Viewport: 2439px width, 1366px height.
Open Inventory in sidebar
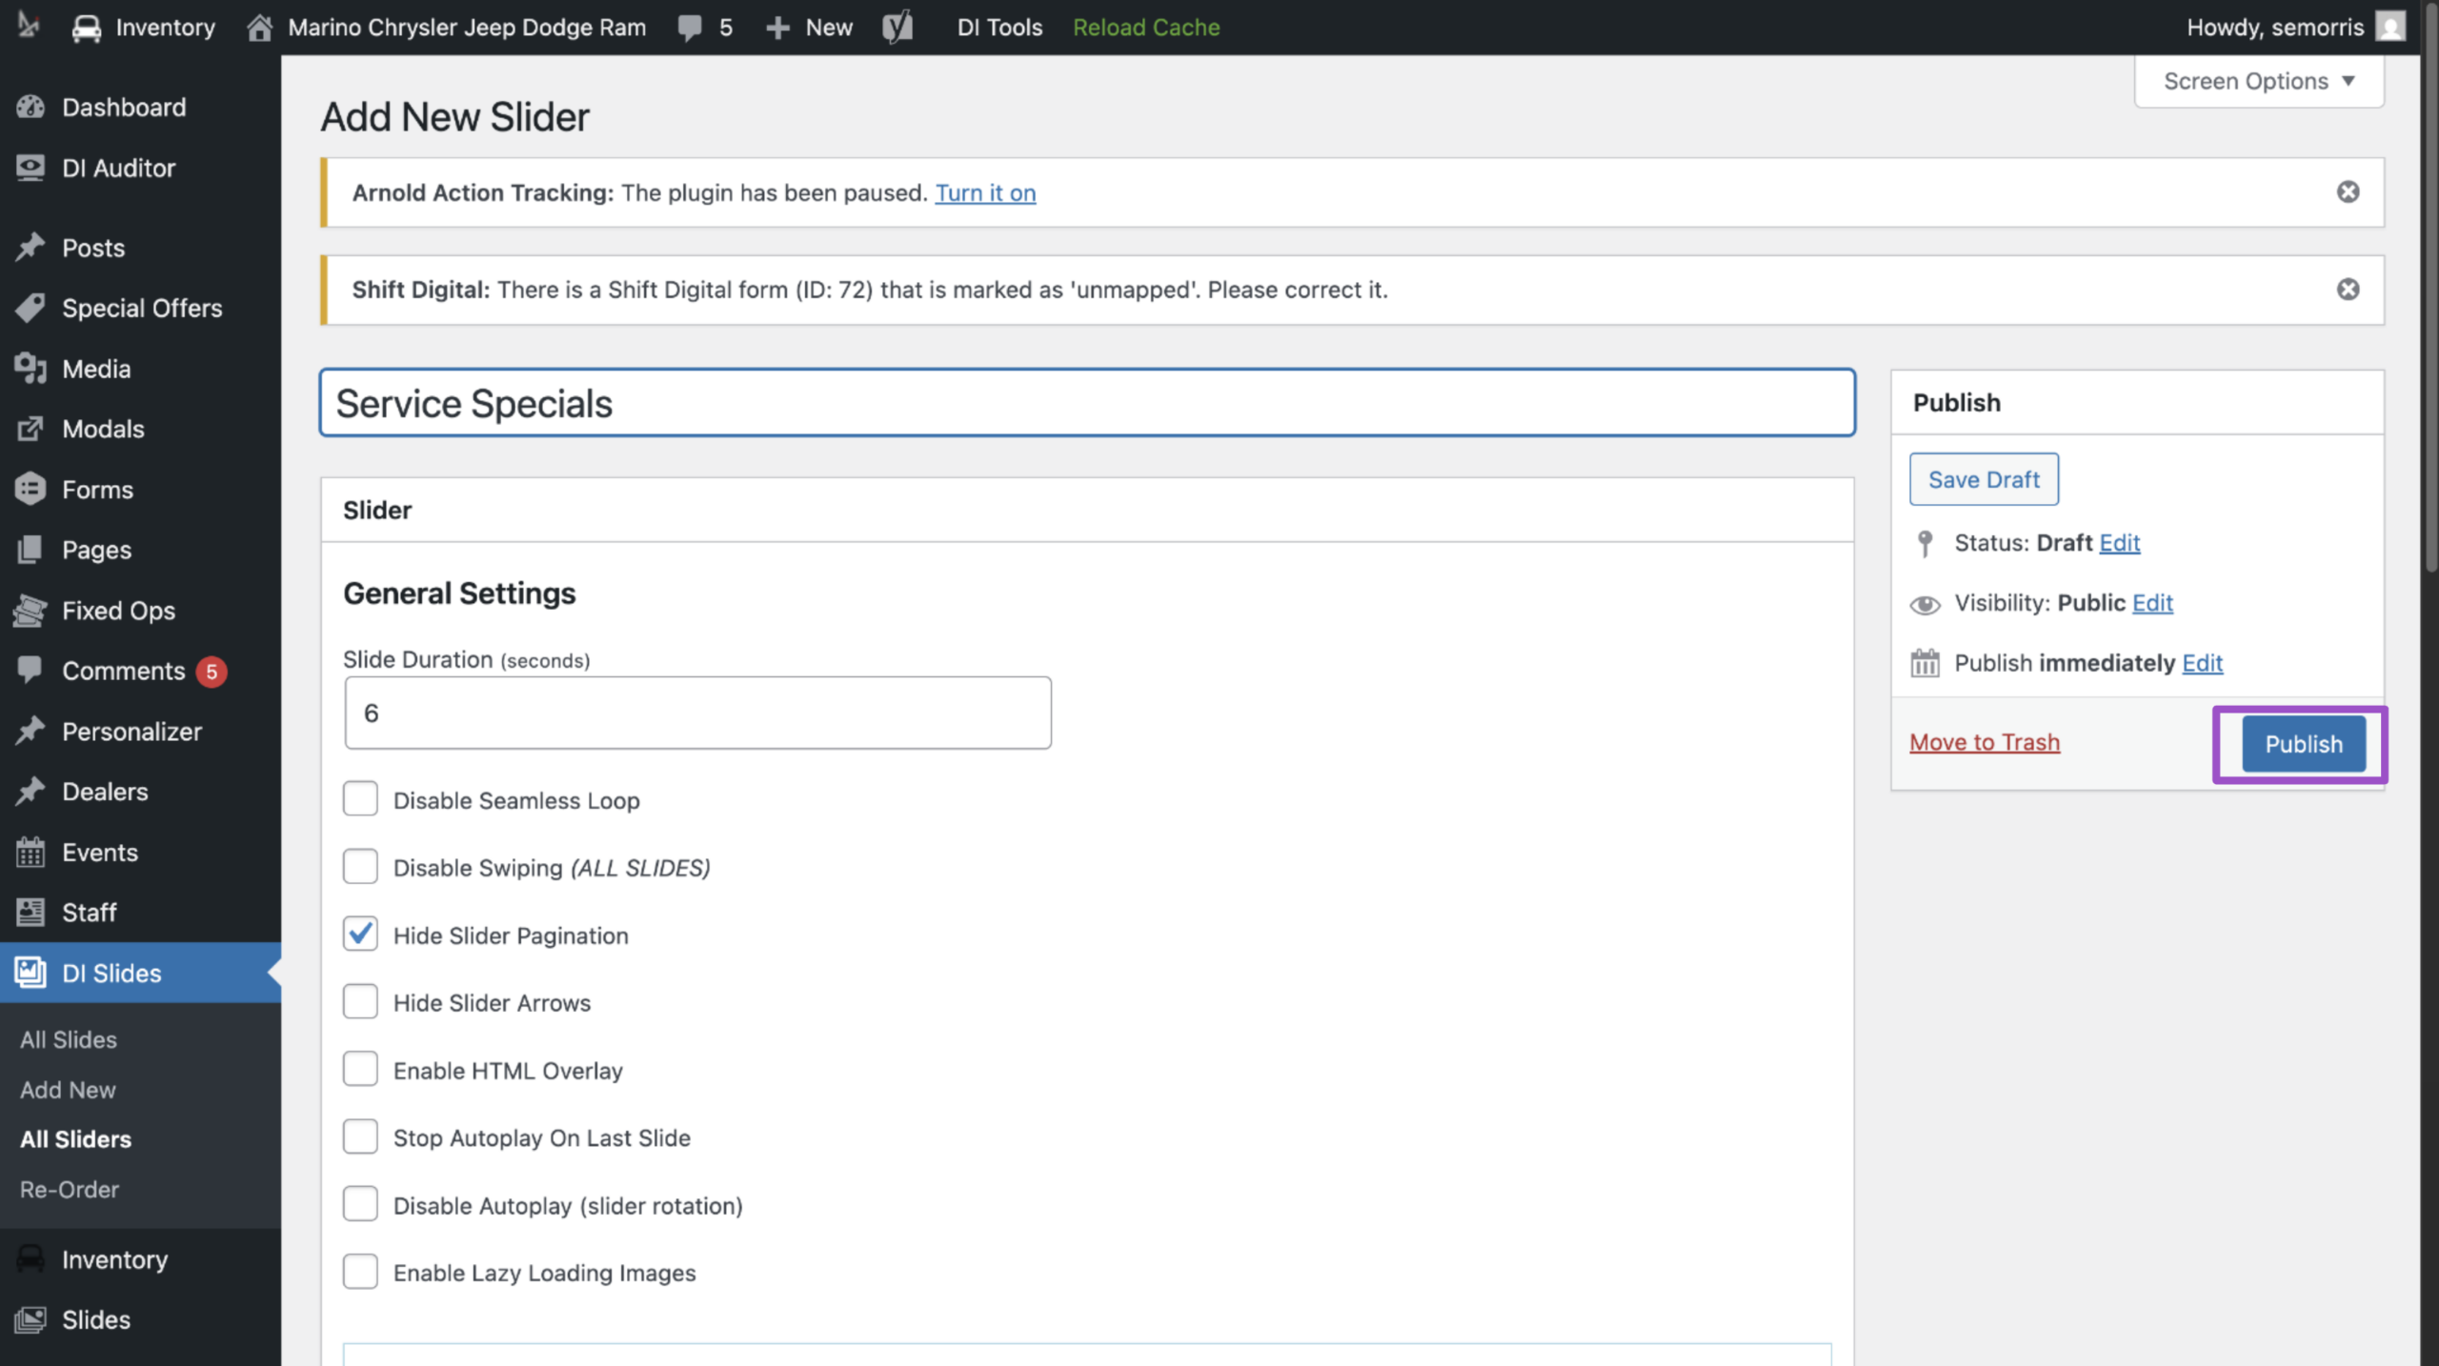point(114,1259)
